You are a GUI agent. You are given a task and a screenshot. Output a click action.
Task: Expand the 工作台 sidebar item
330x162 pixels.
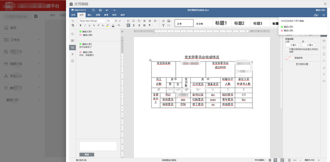[x=23, y=40]
